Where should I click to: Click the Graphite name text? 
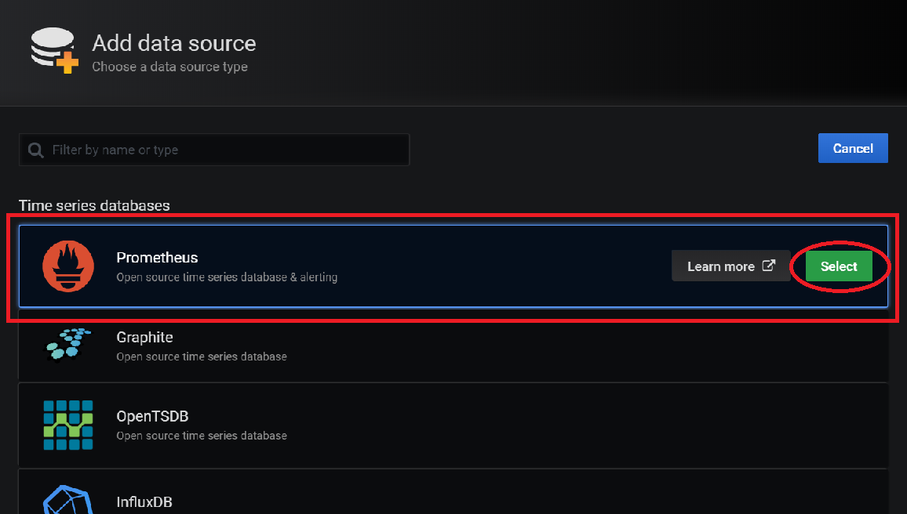point(144,337)
